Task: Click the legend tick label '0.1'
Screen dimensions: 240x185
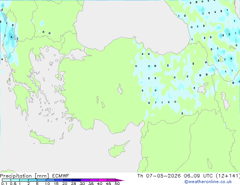Action: [4, 183]
